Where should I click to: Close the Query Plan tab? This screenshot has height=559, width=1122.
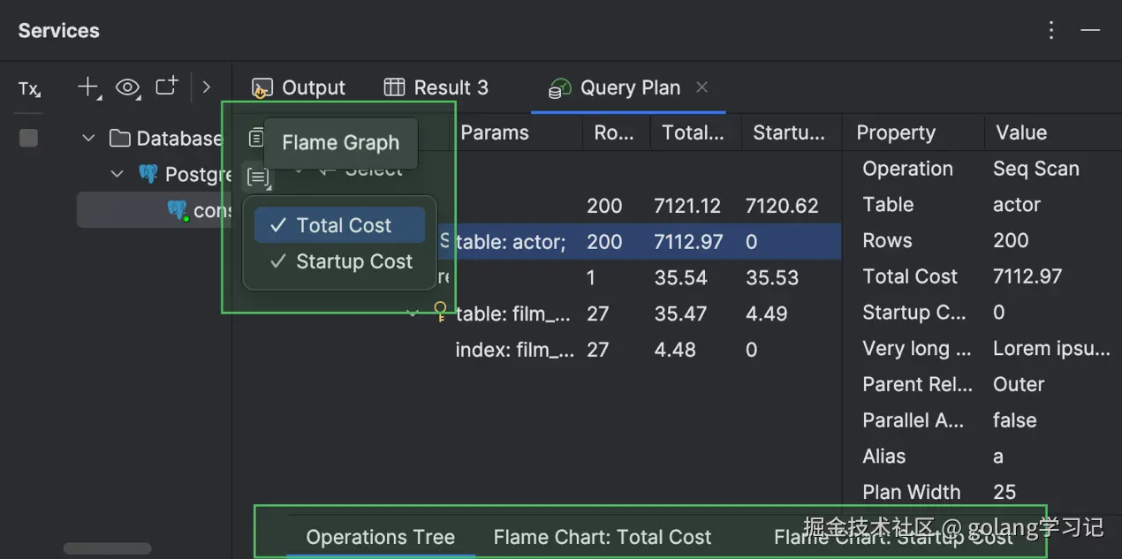tap(702, 87)
